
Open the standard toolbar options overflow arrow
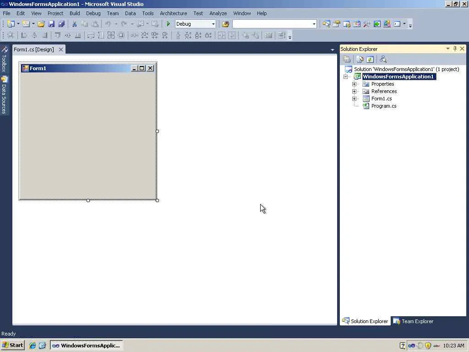tap(410, 25)
